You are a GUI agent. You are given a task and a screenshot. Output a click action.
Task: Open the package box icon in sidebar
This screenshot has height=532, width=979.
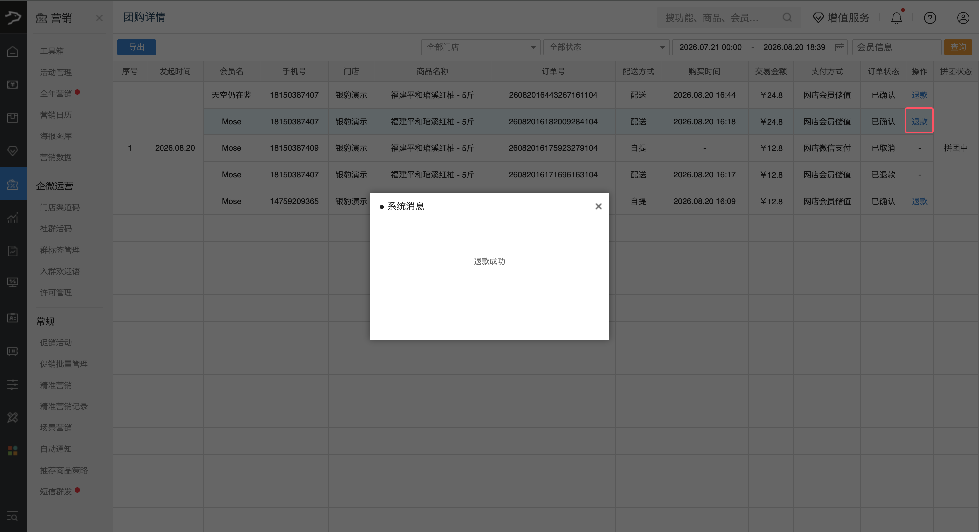click(13, 118)
